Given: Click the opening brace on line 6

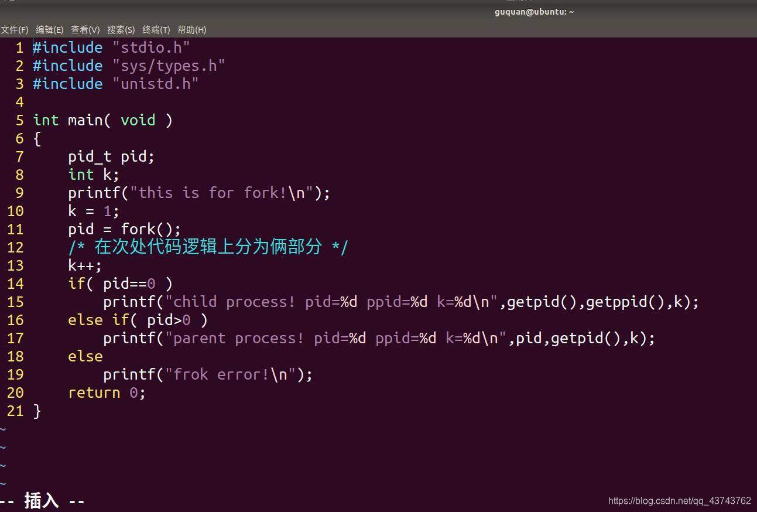Looking at the screenshot, I should 37,138.
